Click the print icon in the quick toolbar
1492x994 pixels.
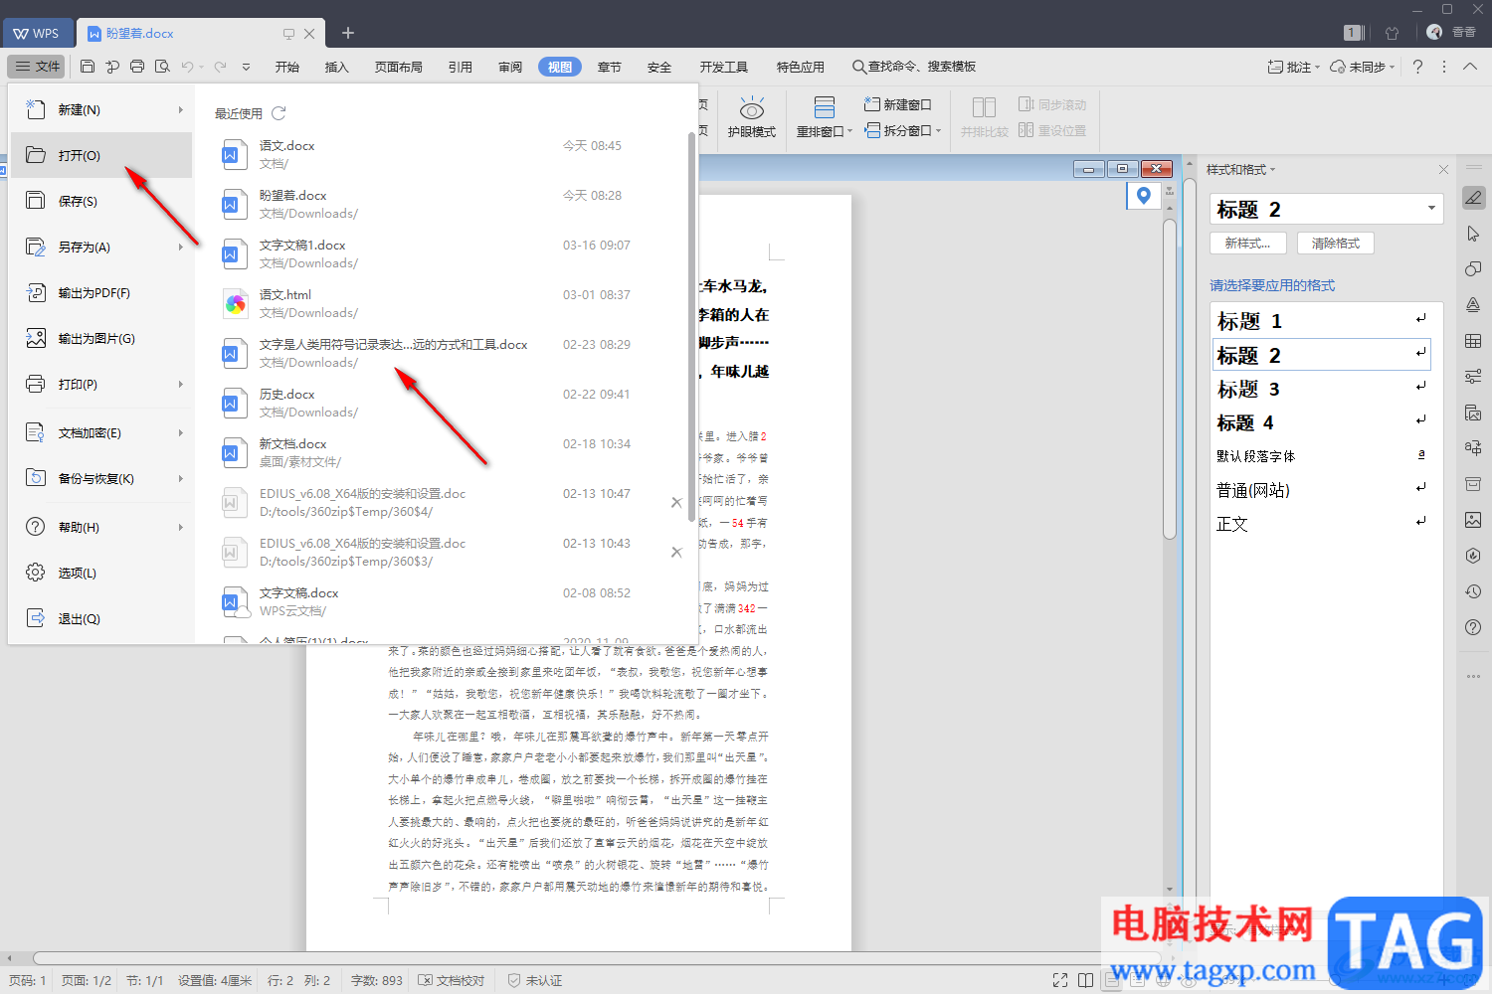click(x=137, y=67)
